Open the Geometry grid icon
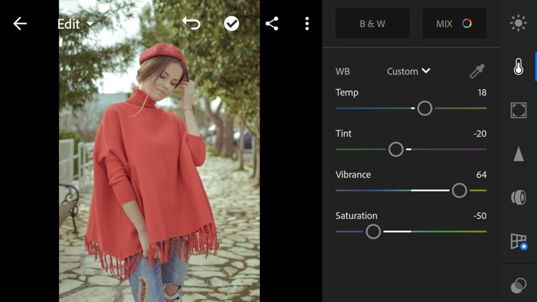Image resolution: width=537 pixels, height=302 pixels. [x=519, y=241]
